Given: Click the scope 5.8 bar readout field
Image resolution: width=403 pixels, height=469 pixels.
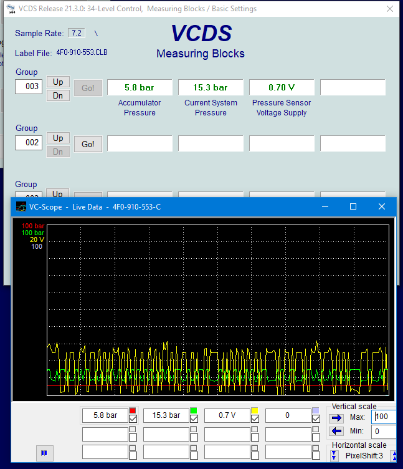Looking at the screenshot, I should [105, 415].
